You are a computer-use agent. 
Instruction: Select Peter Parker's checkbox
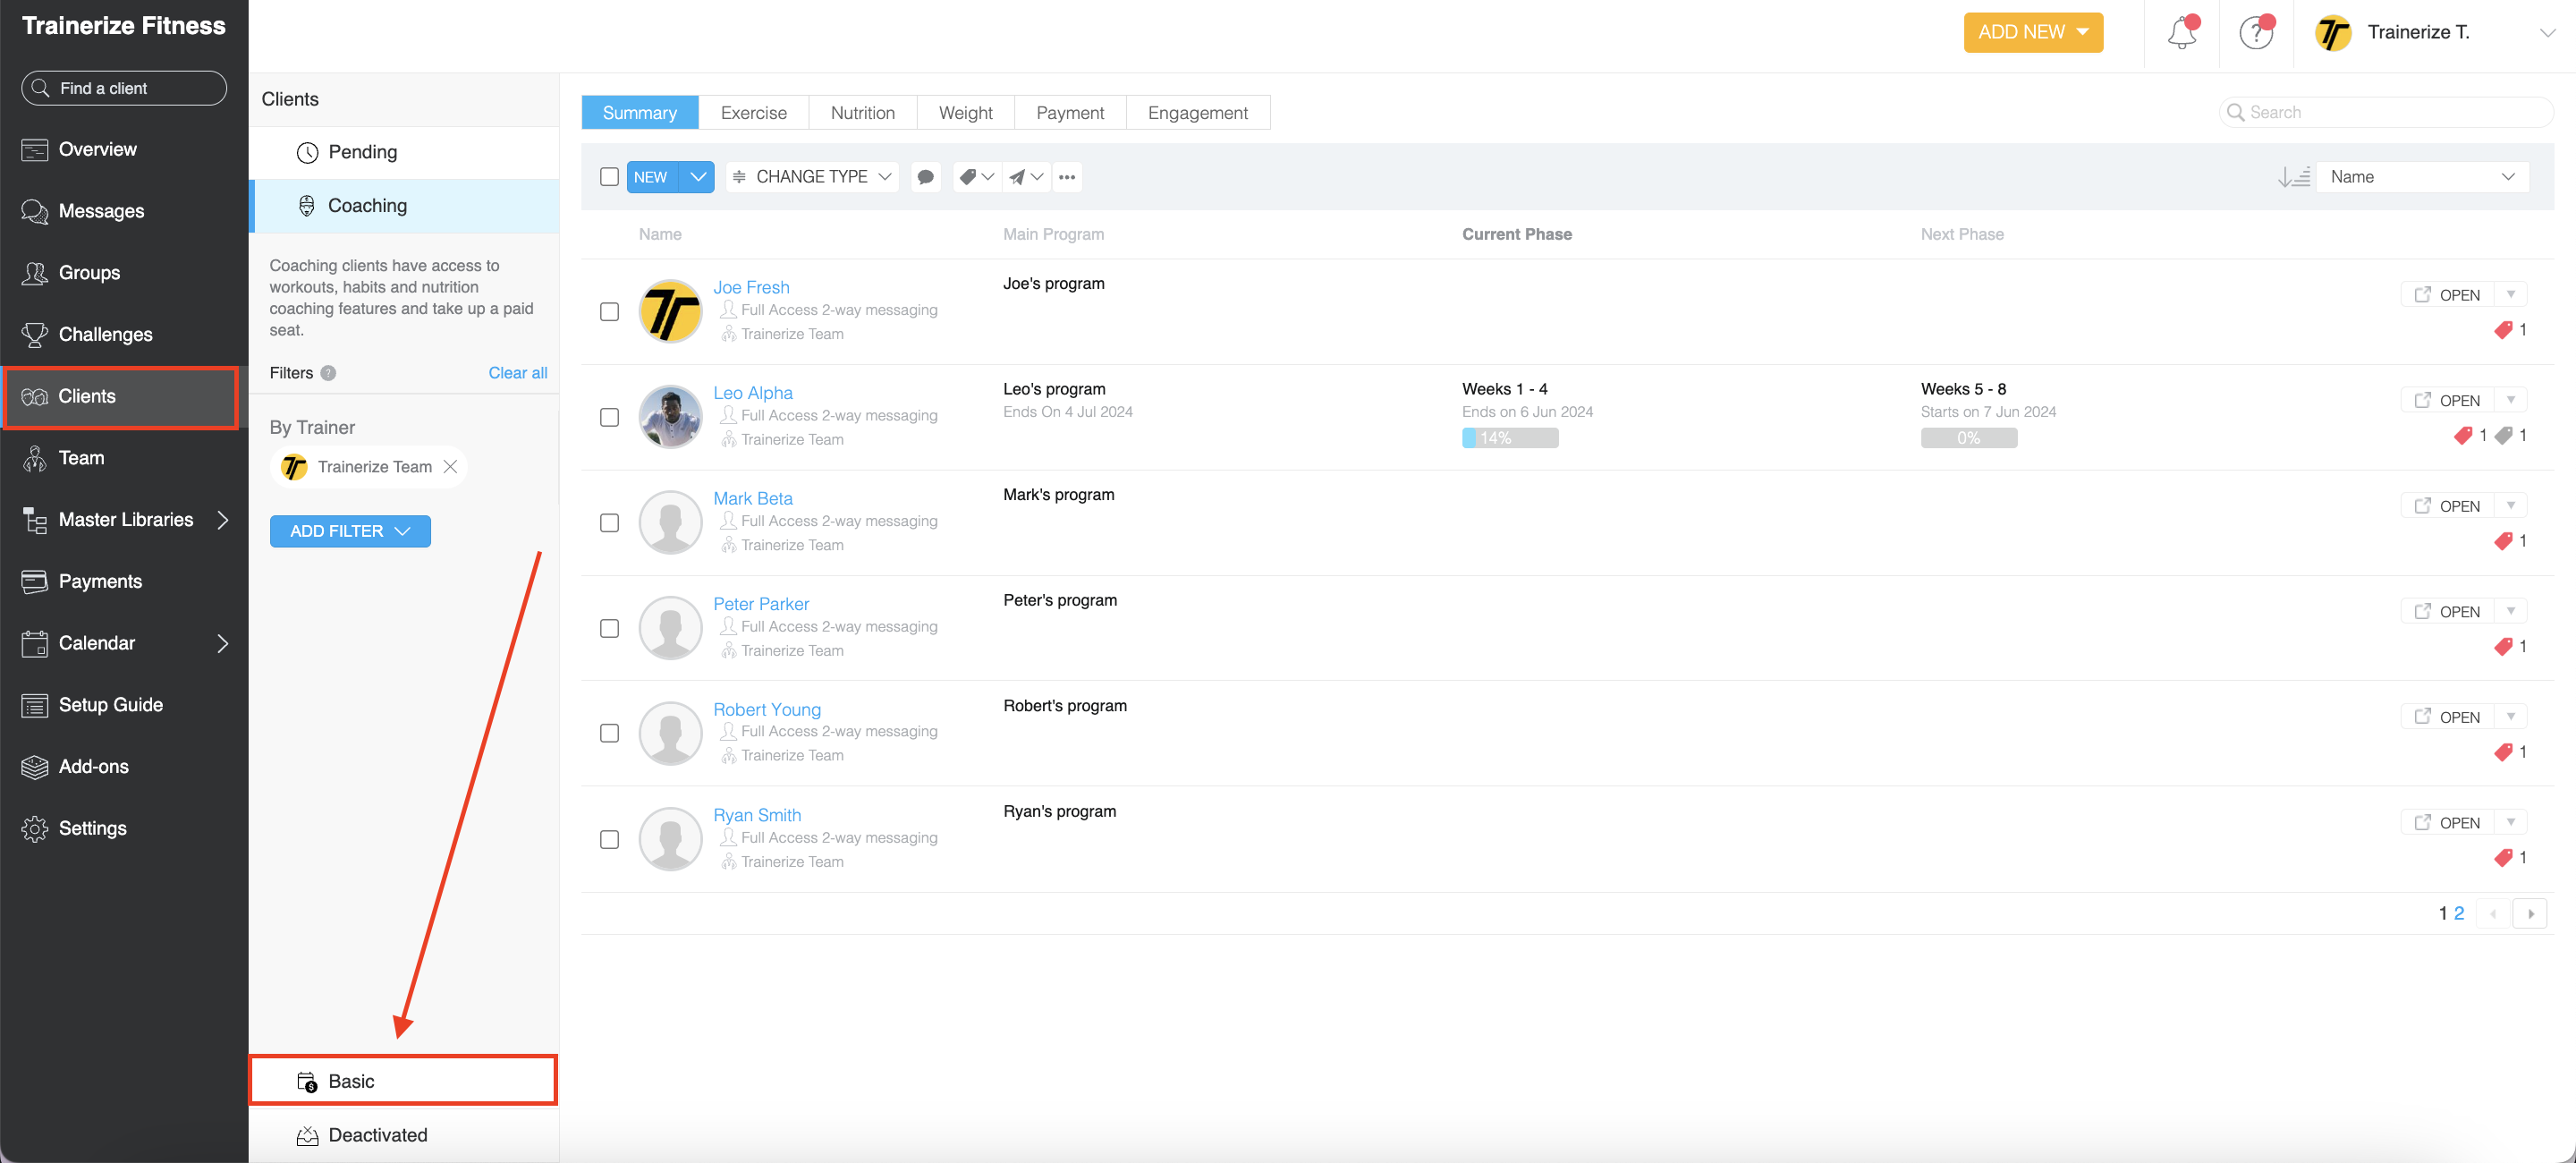coord(609,629)
